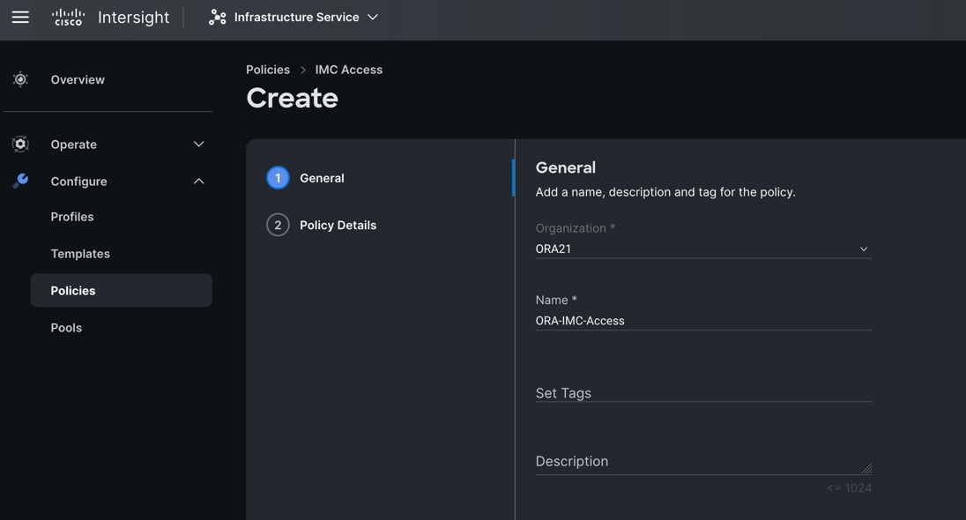Click the Overview sidebar icon

coord(20,79)
